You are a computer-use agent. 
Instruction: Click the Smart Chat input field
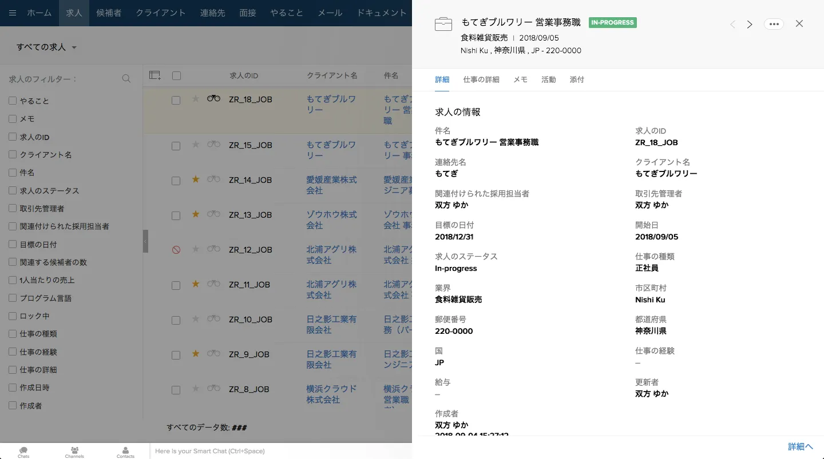pyautogui.click(x=280, y=451)
